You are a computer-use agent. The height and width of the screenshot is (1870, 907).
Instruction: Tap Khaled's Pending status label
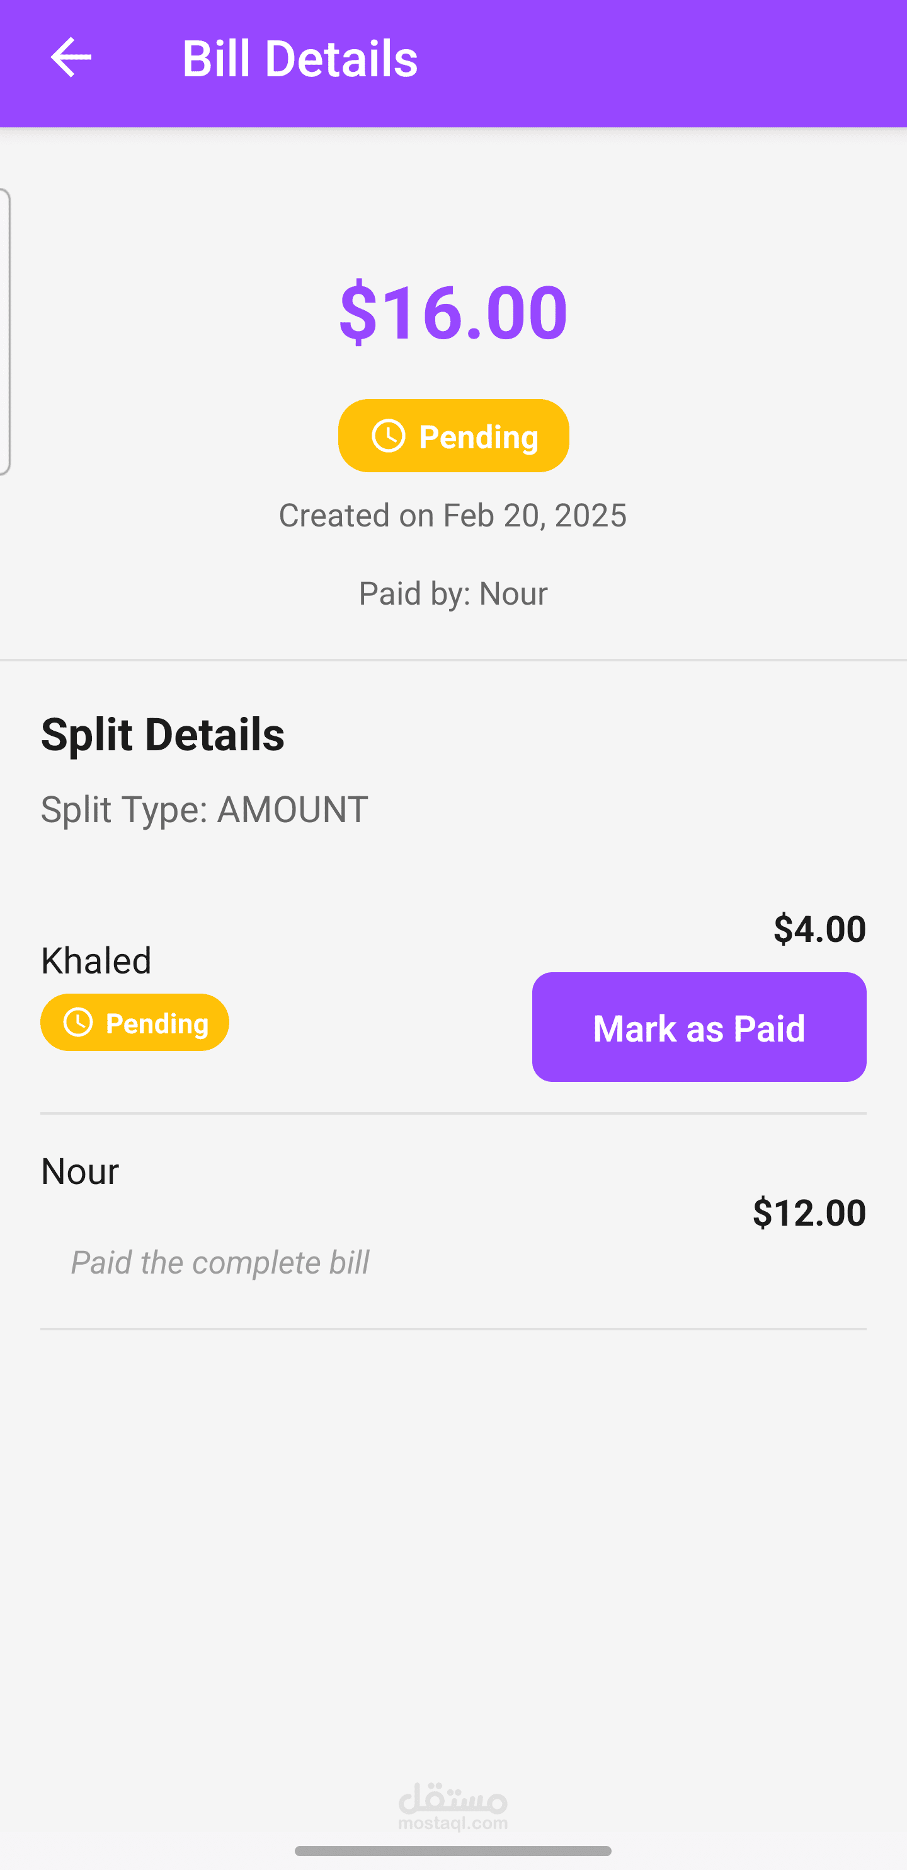[135, 1023]
